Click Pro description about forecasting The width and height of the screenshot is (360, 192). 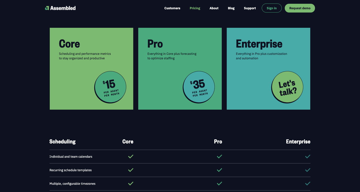(172, 56)
